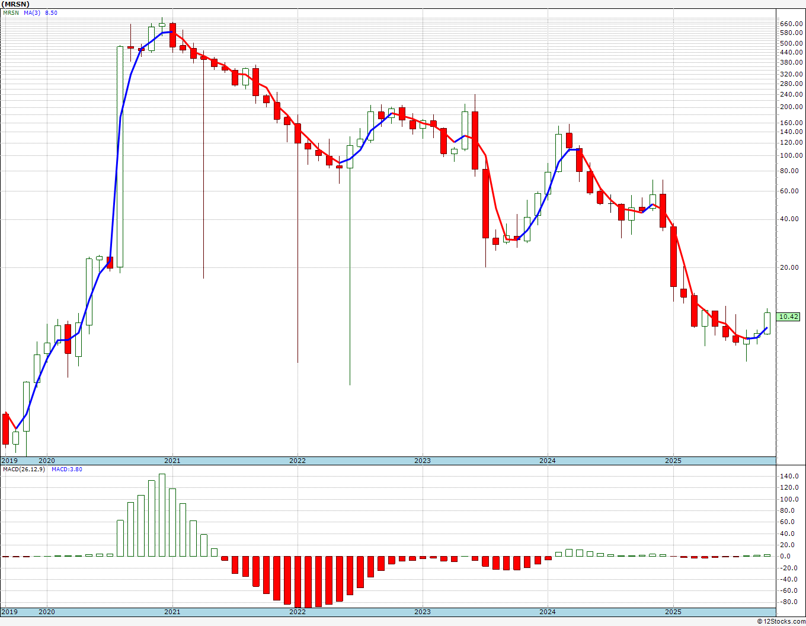Pick the -60.0 MACD axis label
This screenshot has height=626, width=806.
pos(790,590)
